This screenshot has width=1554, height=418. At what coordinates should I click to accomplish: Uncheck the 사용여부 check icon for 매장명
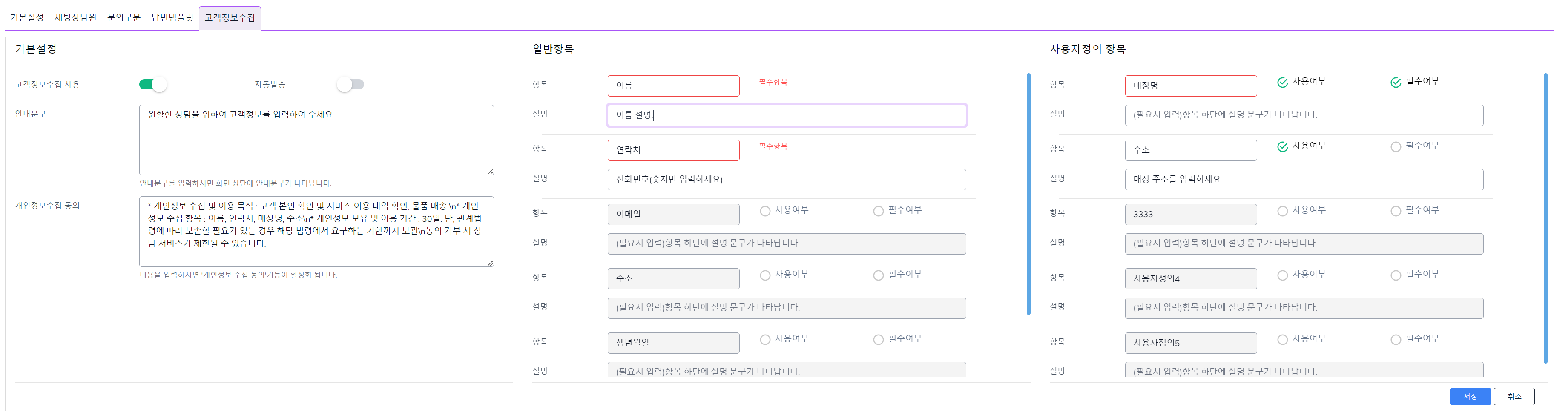(x=1283, y=83)
